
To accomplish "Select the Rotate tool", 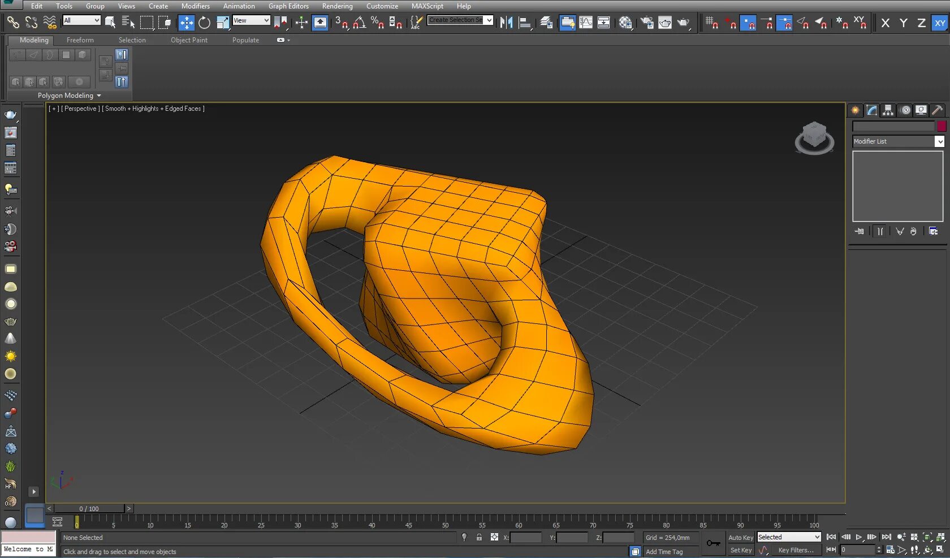I will [x=205, y=23].
